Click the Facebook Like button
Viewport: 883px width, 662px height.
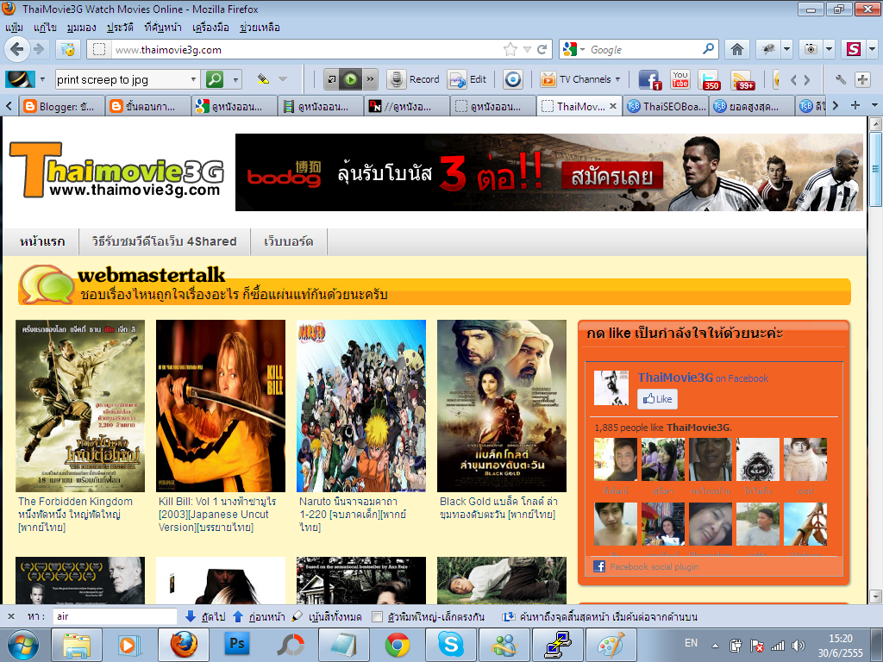coord(657,399)
